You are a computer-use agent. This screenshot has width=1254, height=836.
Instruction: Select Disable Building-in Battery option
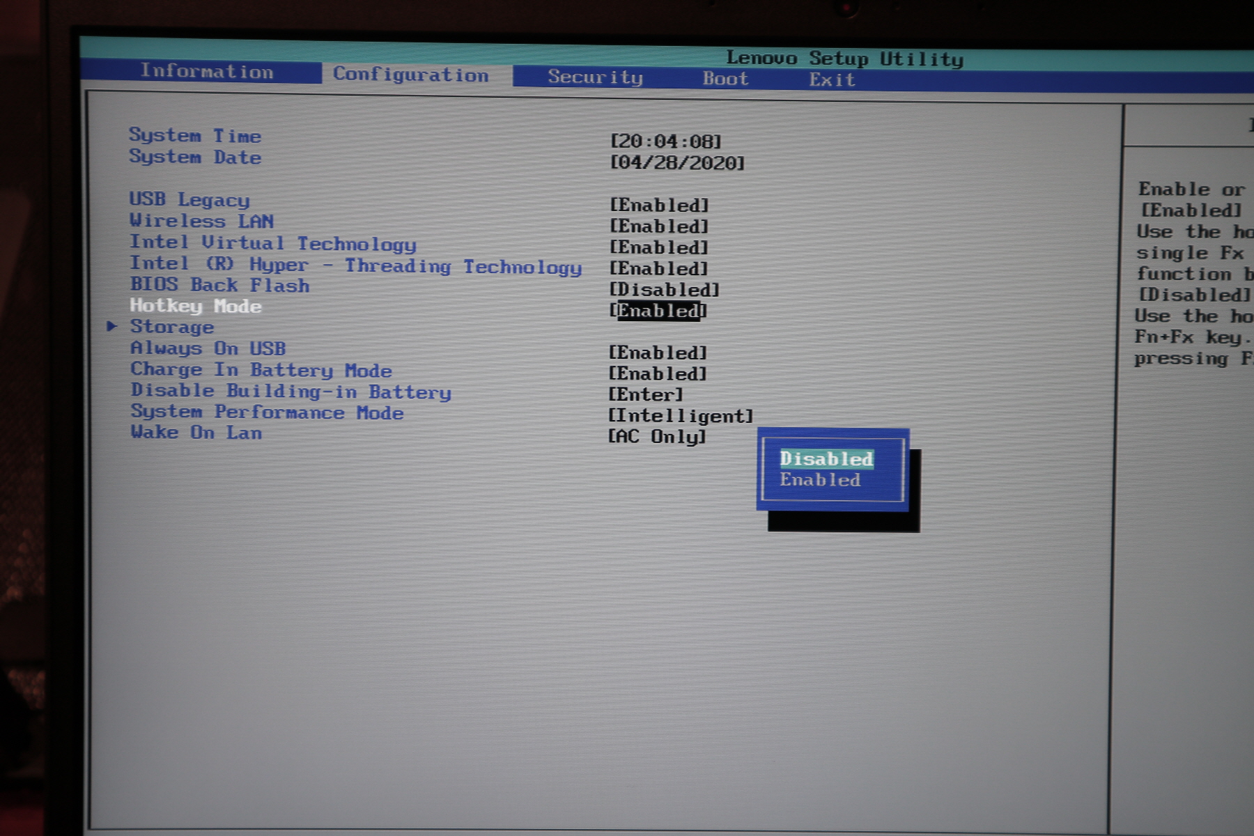(x=291, y=392)
